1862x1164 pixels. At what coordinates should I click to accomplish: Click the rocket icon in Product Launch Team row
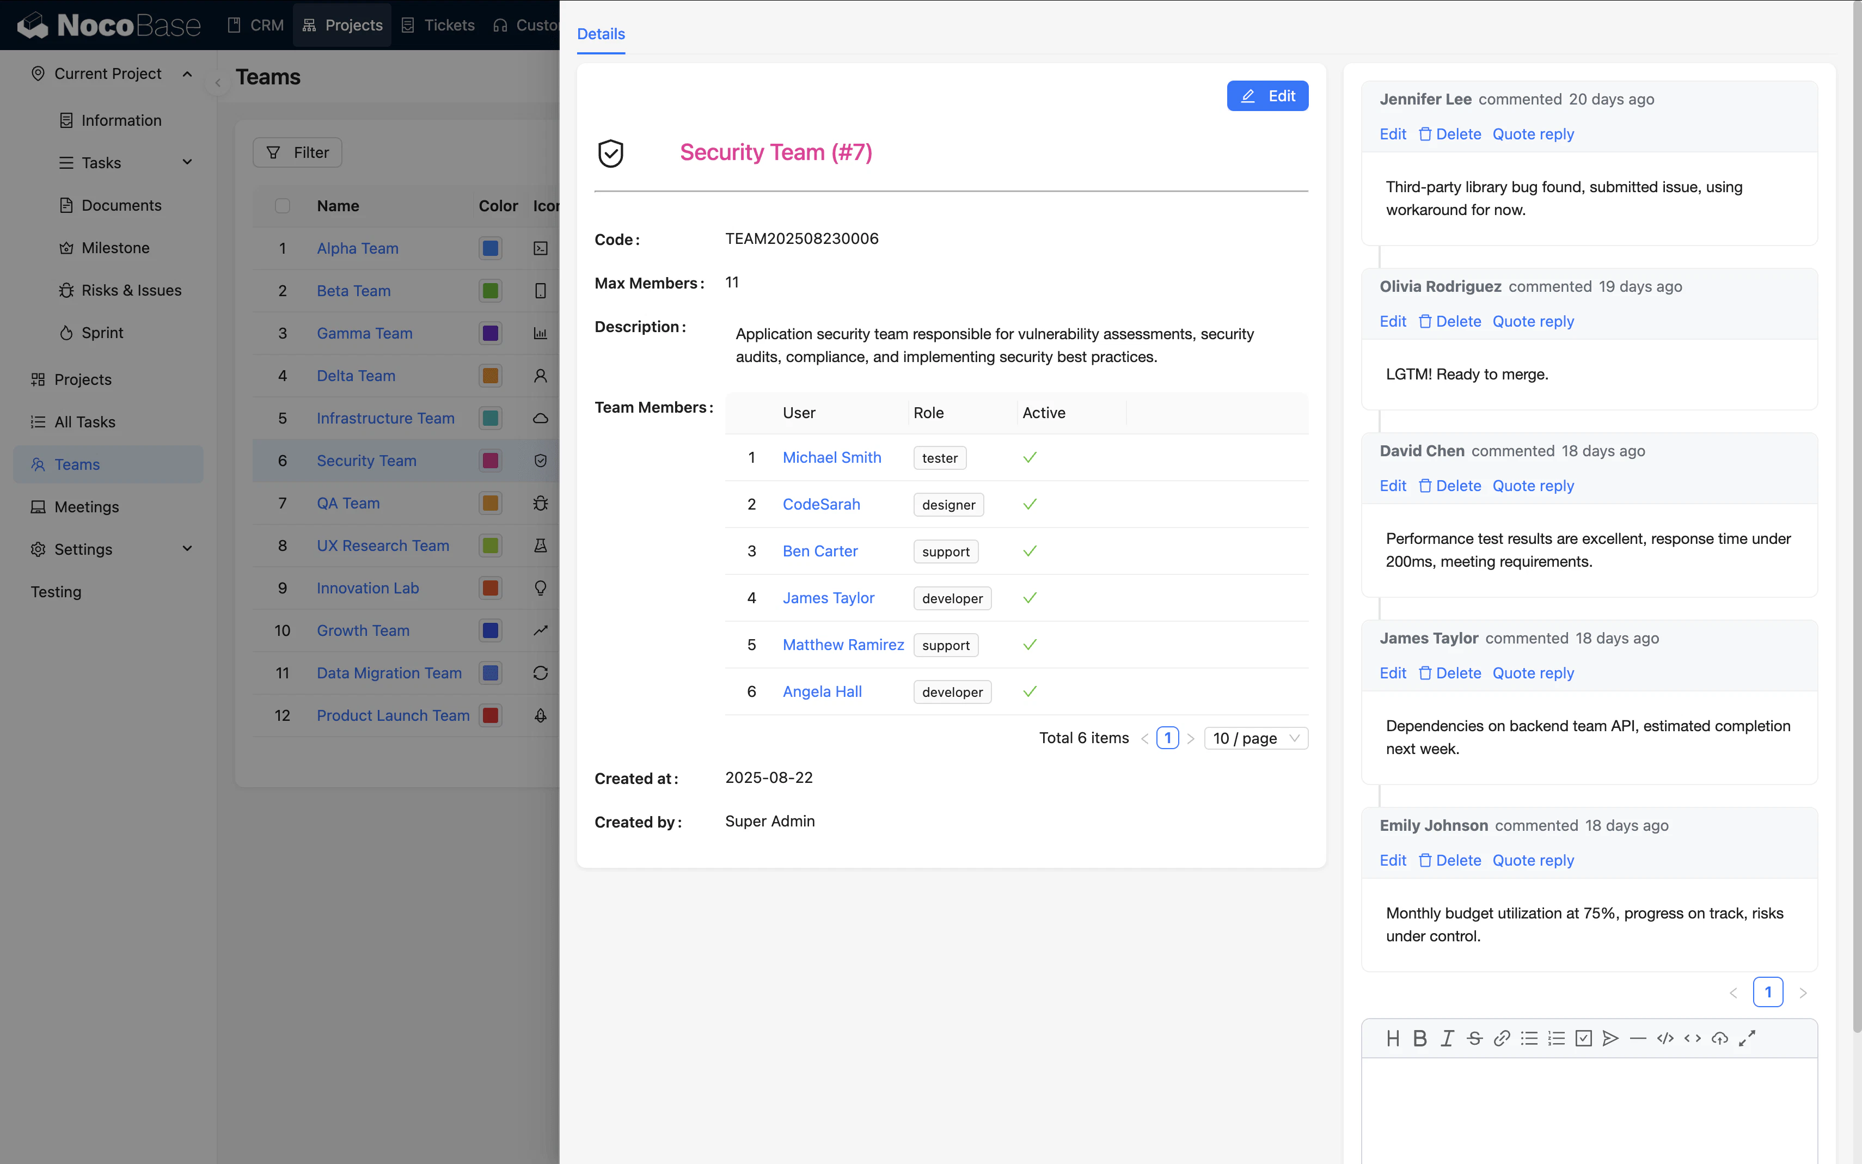[540, 715]
